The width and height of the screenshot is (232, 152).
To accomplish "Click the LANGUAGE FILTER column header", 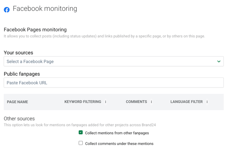I will coord(186,102).
